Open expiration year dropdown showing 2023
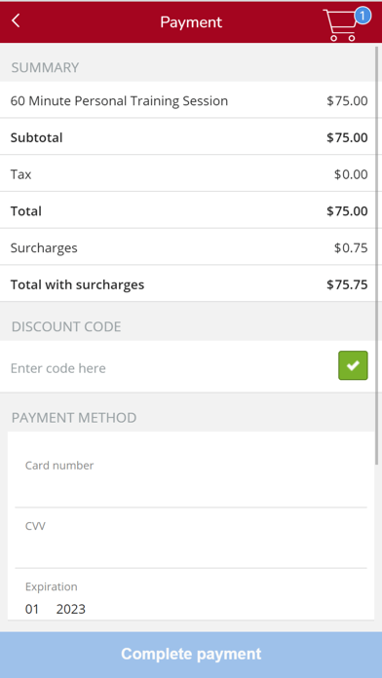This screenshot has height=678, width=382. point(71,609)
